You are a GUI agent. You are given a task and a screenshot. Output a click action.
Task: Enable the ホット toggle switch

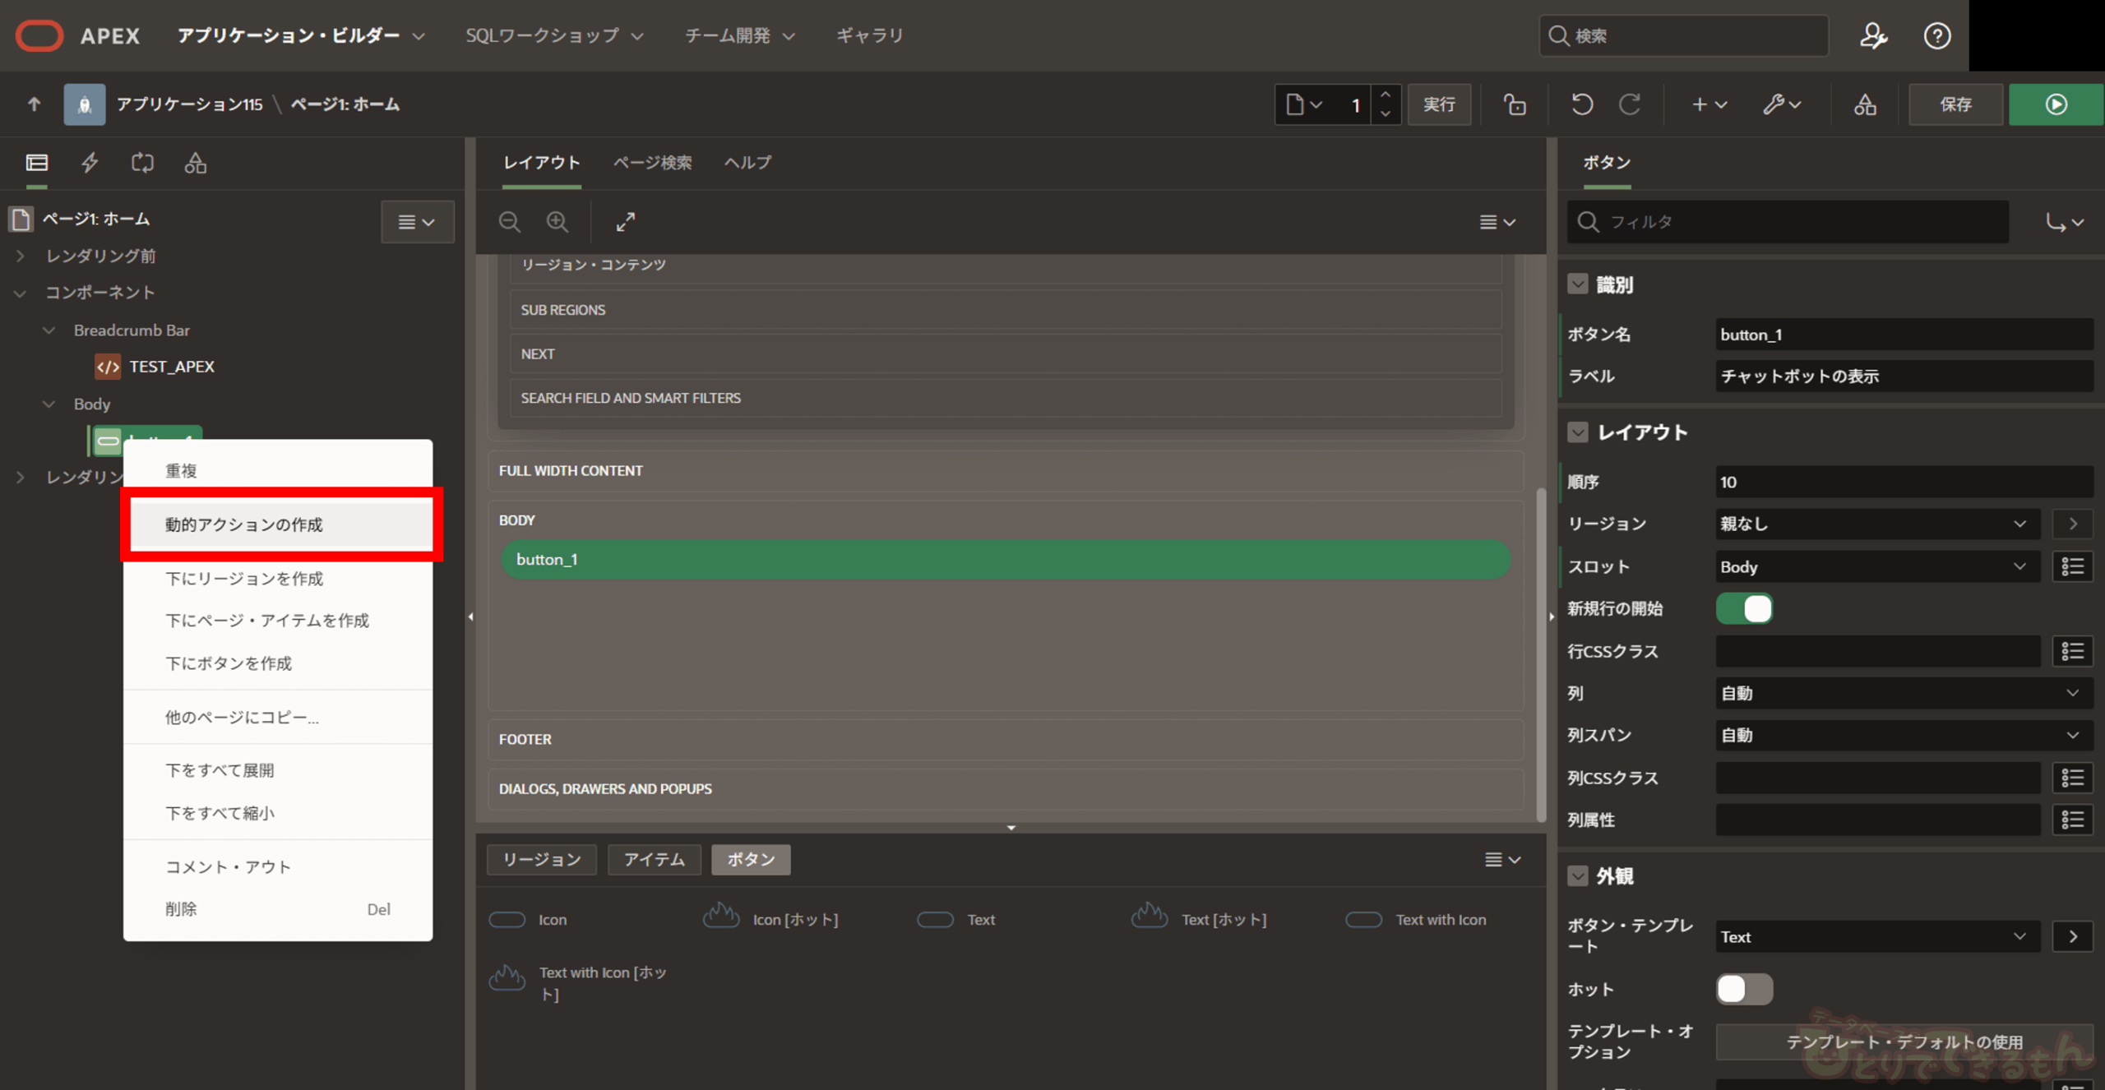point(1744,989)
